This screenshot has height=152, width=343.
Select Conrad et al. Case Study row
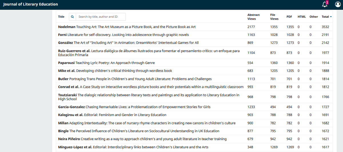(194, 87)
